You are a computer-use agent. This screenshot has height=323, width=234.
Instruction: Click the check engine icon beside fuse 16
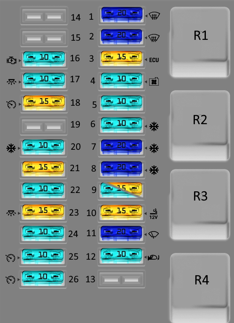12,60
